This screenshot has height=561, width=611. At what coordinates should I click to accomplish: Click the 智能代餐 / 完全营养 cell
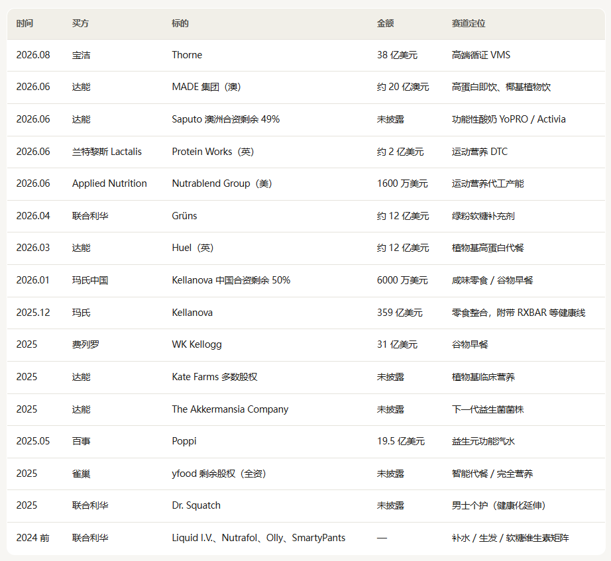[492, 474]
